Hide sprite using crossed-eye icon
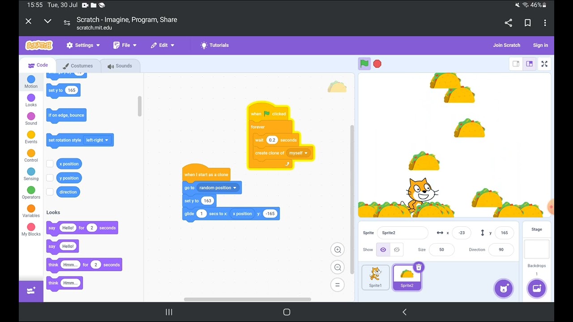573x322 pixels. [397, 250]
